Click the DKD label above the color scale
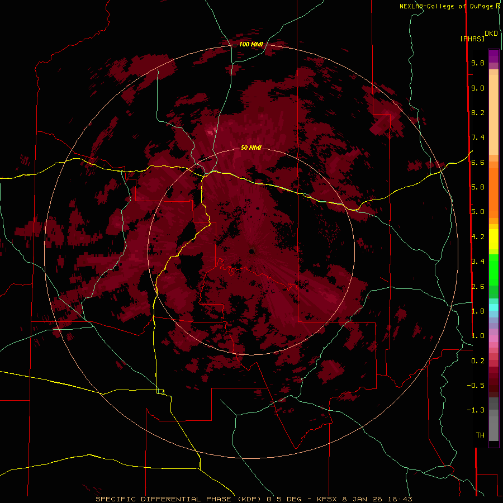 click(491, 33)
